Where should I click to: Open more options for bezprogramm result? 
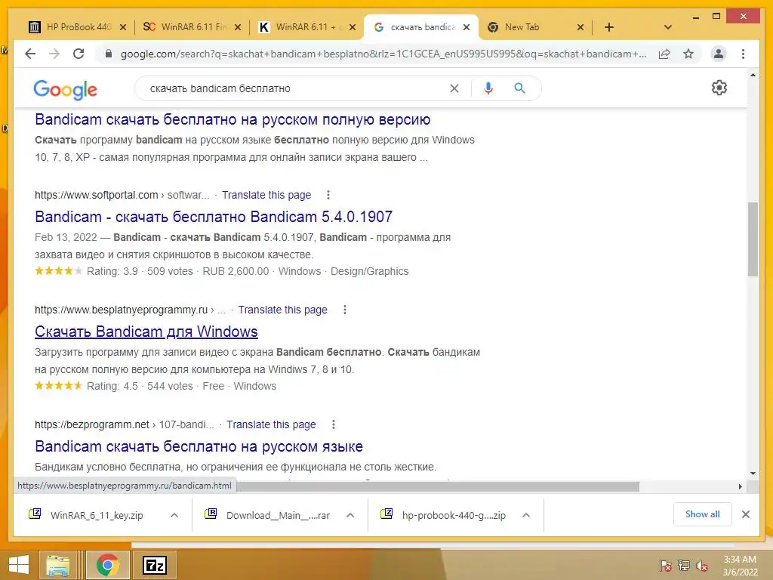[x=333, y=424]
